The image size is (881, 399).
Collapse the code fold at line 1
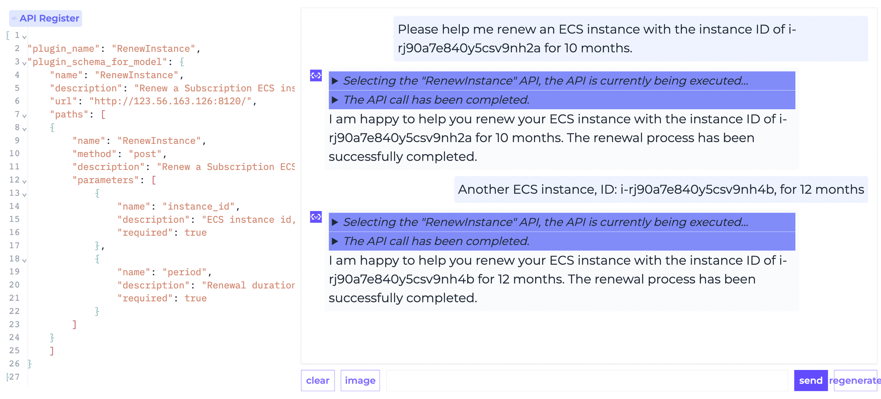tap(25, 37)
